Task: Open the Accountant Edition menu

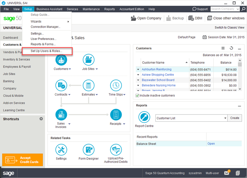Action: point(132,9)
